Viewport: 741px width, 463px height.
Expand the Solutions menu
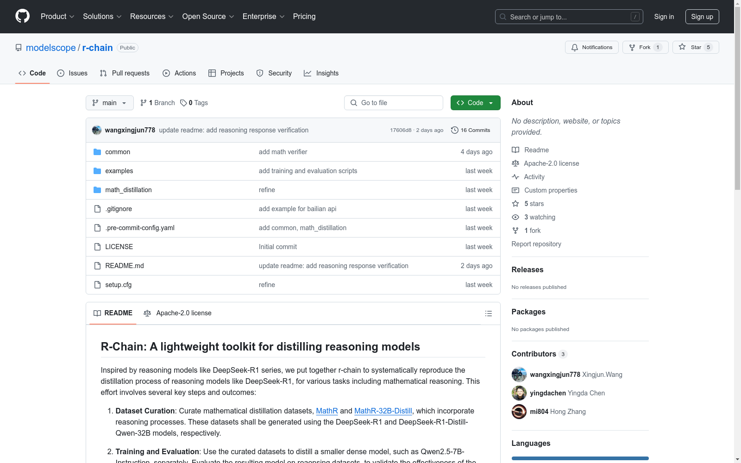click(x=102, y=17)
